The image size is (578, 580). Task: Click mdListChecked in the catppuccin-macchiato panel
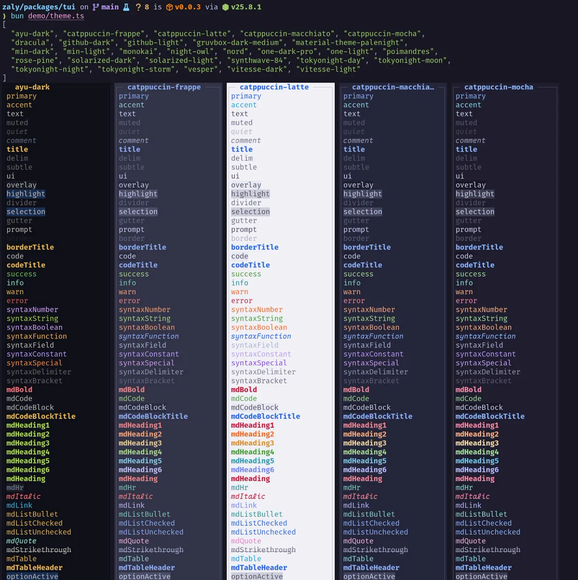371,523
